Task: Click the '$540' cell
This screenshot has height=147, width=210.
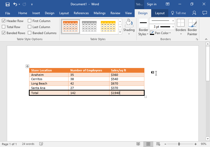Action: pyautogui.click(x=127, y=79)
